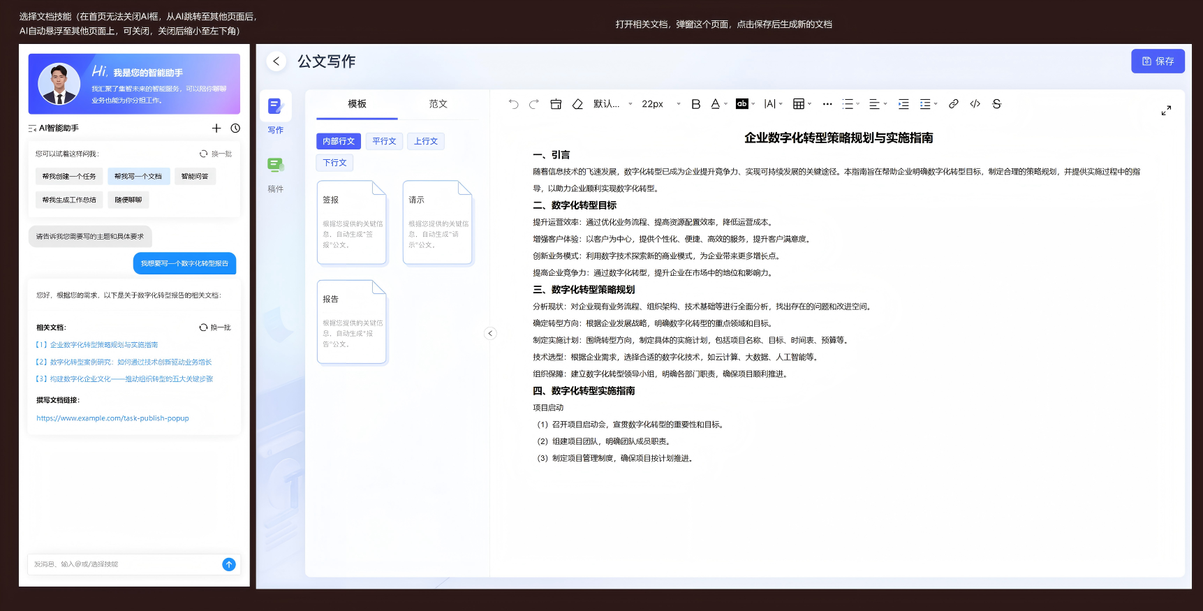Viewport: 1203px width, 611px height.
Task: Open the example.com task-publish-popup link
Action: coord(112,418)
